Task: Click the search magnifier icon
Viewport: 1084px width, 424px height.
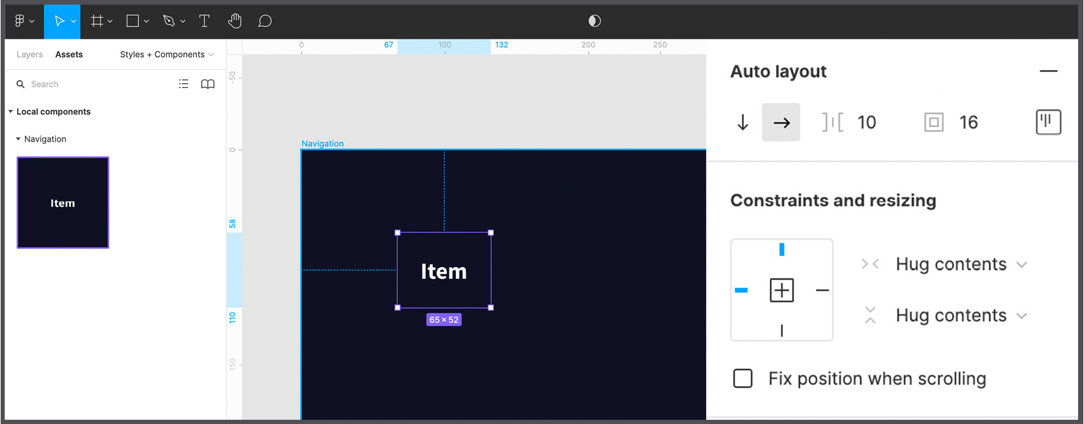Action: pos(20,84)
